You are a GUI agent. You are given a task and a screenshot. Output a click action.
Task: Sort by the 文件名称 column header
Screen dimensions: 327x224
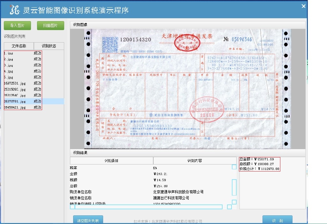(19, 46)
